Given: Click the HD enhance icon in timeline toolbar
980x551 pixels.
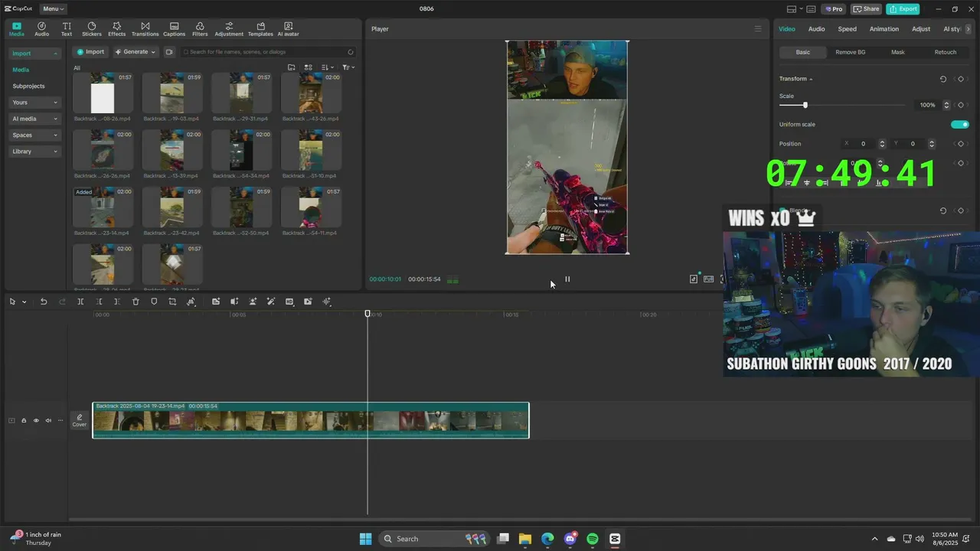Looking at the screenshot, I should point(289,302).
